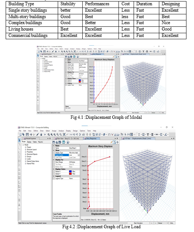Click orange pencil icon in Fig 4.2 Story Response pane
This screenshot has width=194, height=232.
111,142
